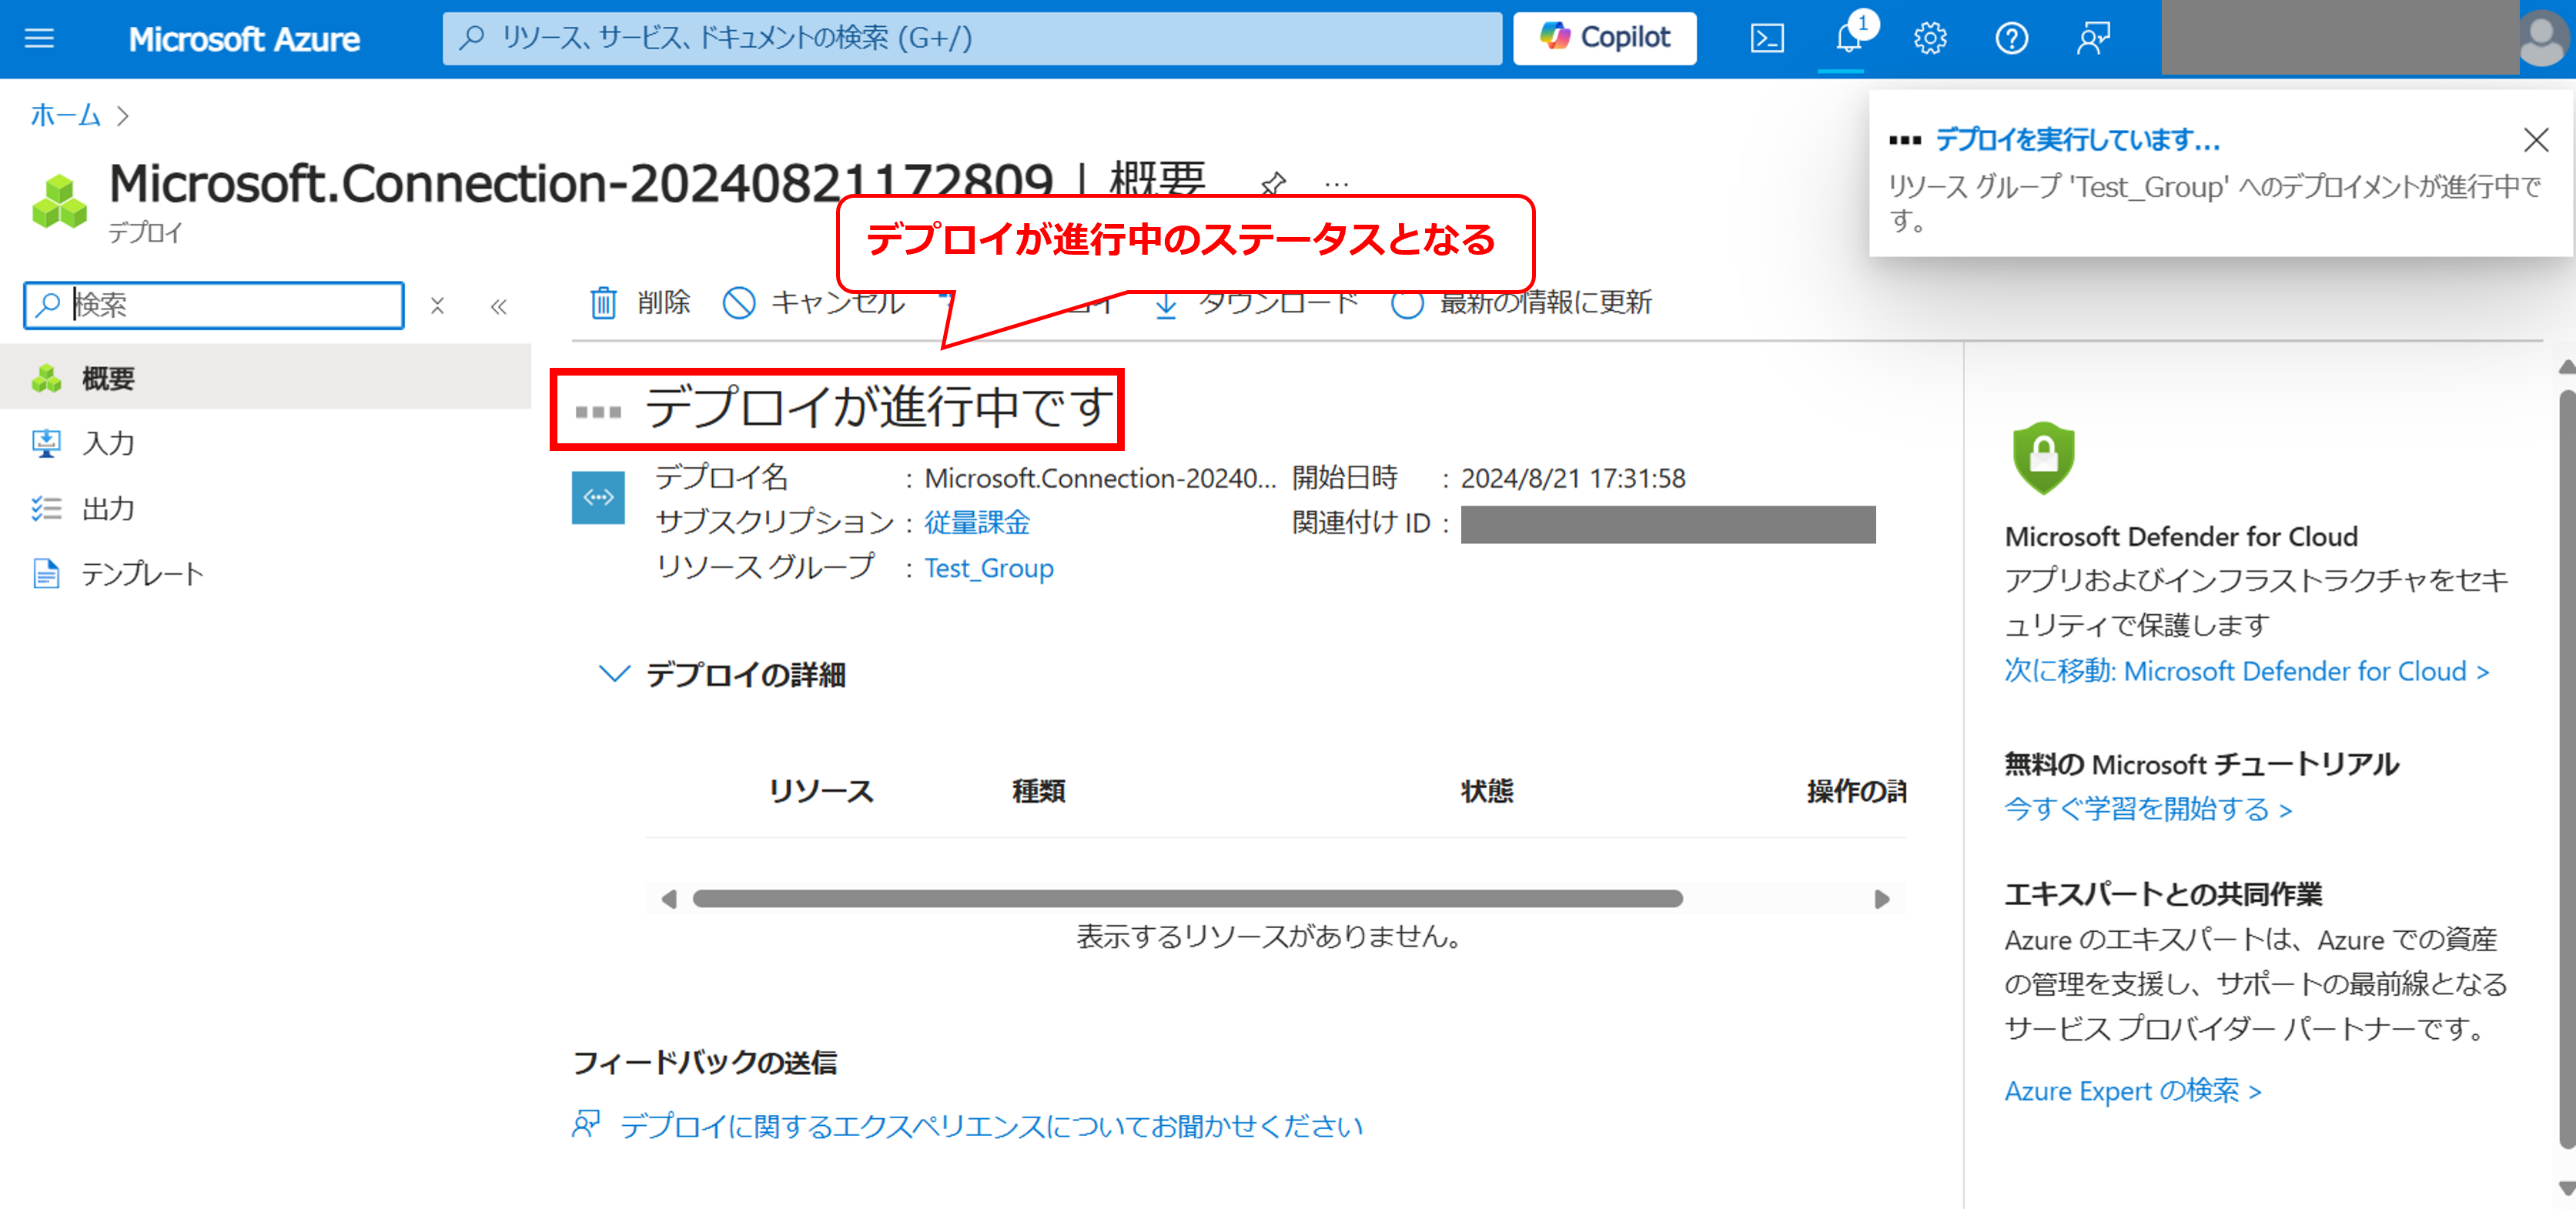Open Cloud Shell from top bar
The width and height of the screenshot is (2576, 1209).
pyautogui.click(x=1767, y=38)
